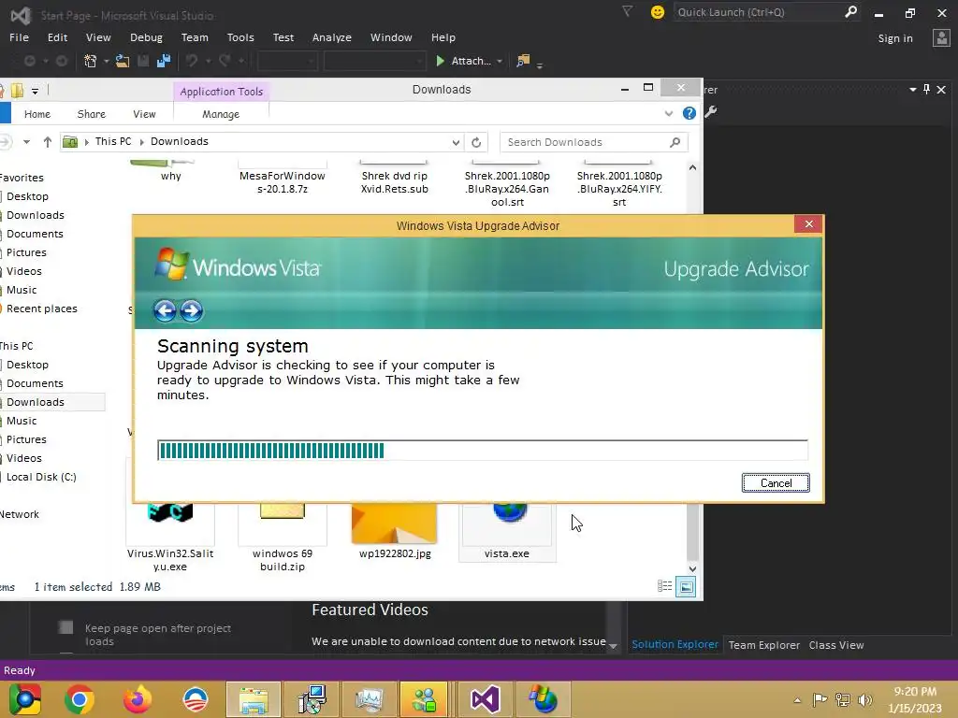Screen dimensions: 958x718
Task: Click the network tray icon
Action: [x=843, y=699]
